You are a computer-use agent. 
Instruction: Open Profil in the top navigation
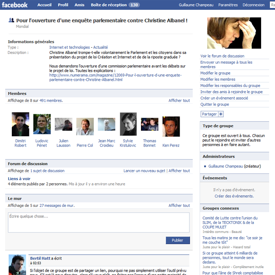(63, 5)
